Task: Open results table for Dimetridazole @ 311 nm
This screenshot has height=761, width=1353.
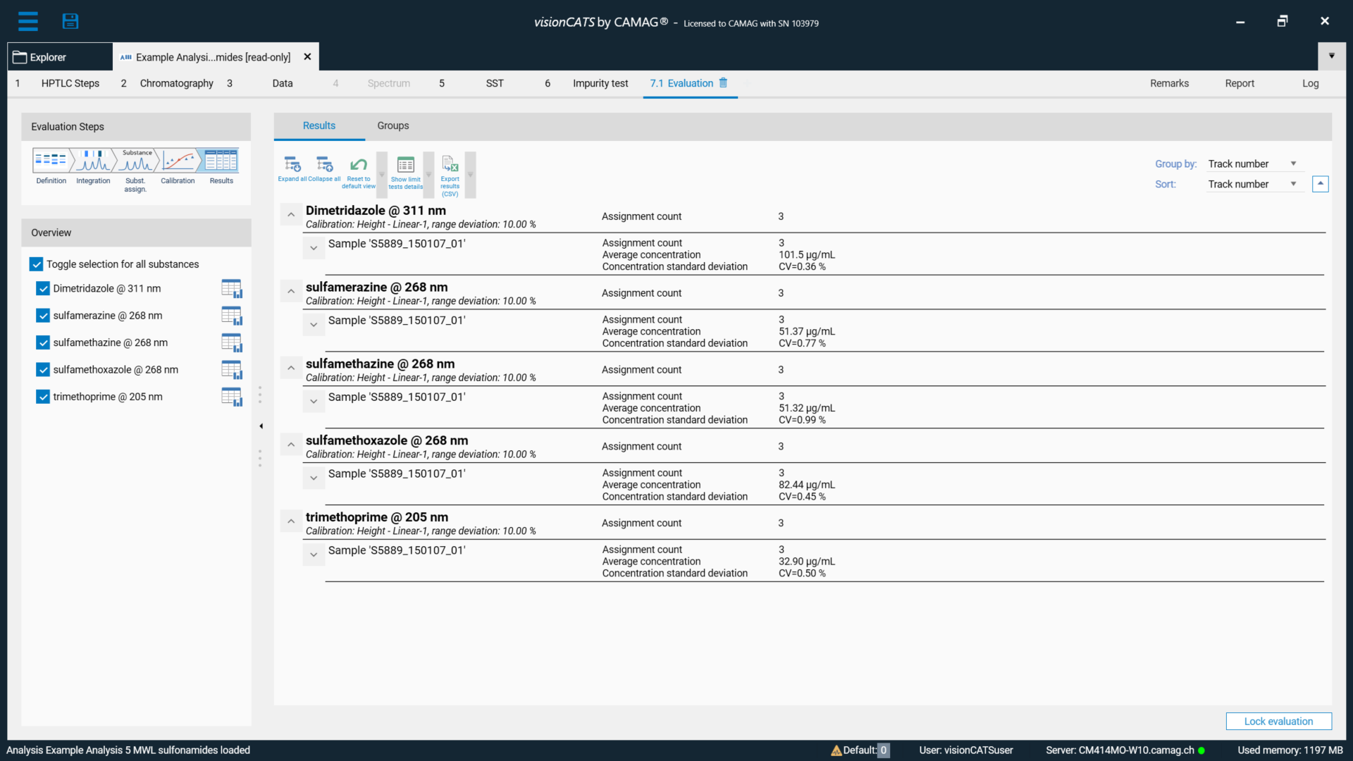Action: pyautogui.click(x=231, y=288)
